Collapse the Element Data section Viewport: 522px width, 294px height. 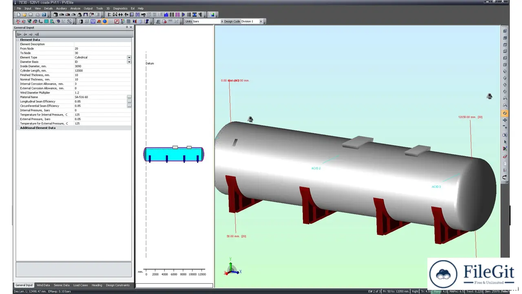(18, 40)
